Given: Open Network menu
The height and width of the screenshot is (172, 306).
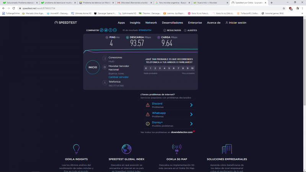Looking at the screenshot, I should tap(151, 23).
